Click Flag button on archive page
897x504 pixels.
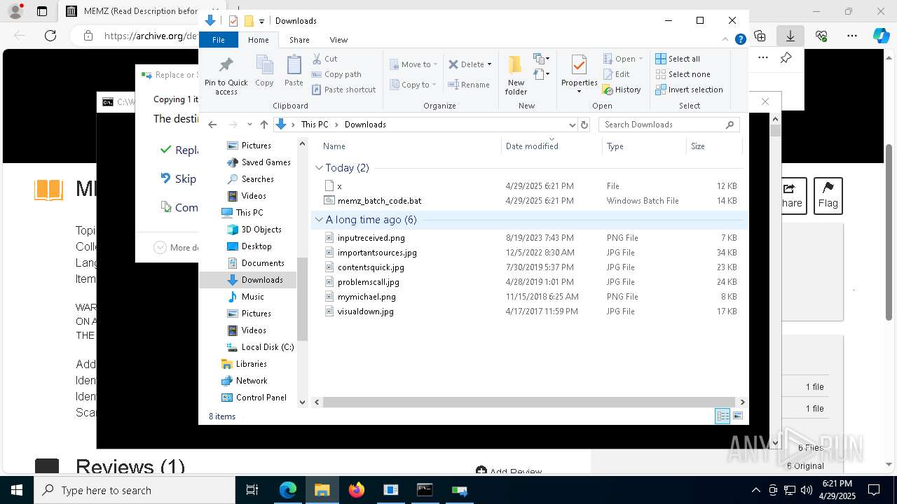coord(828,196)
